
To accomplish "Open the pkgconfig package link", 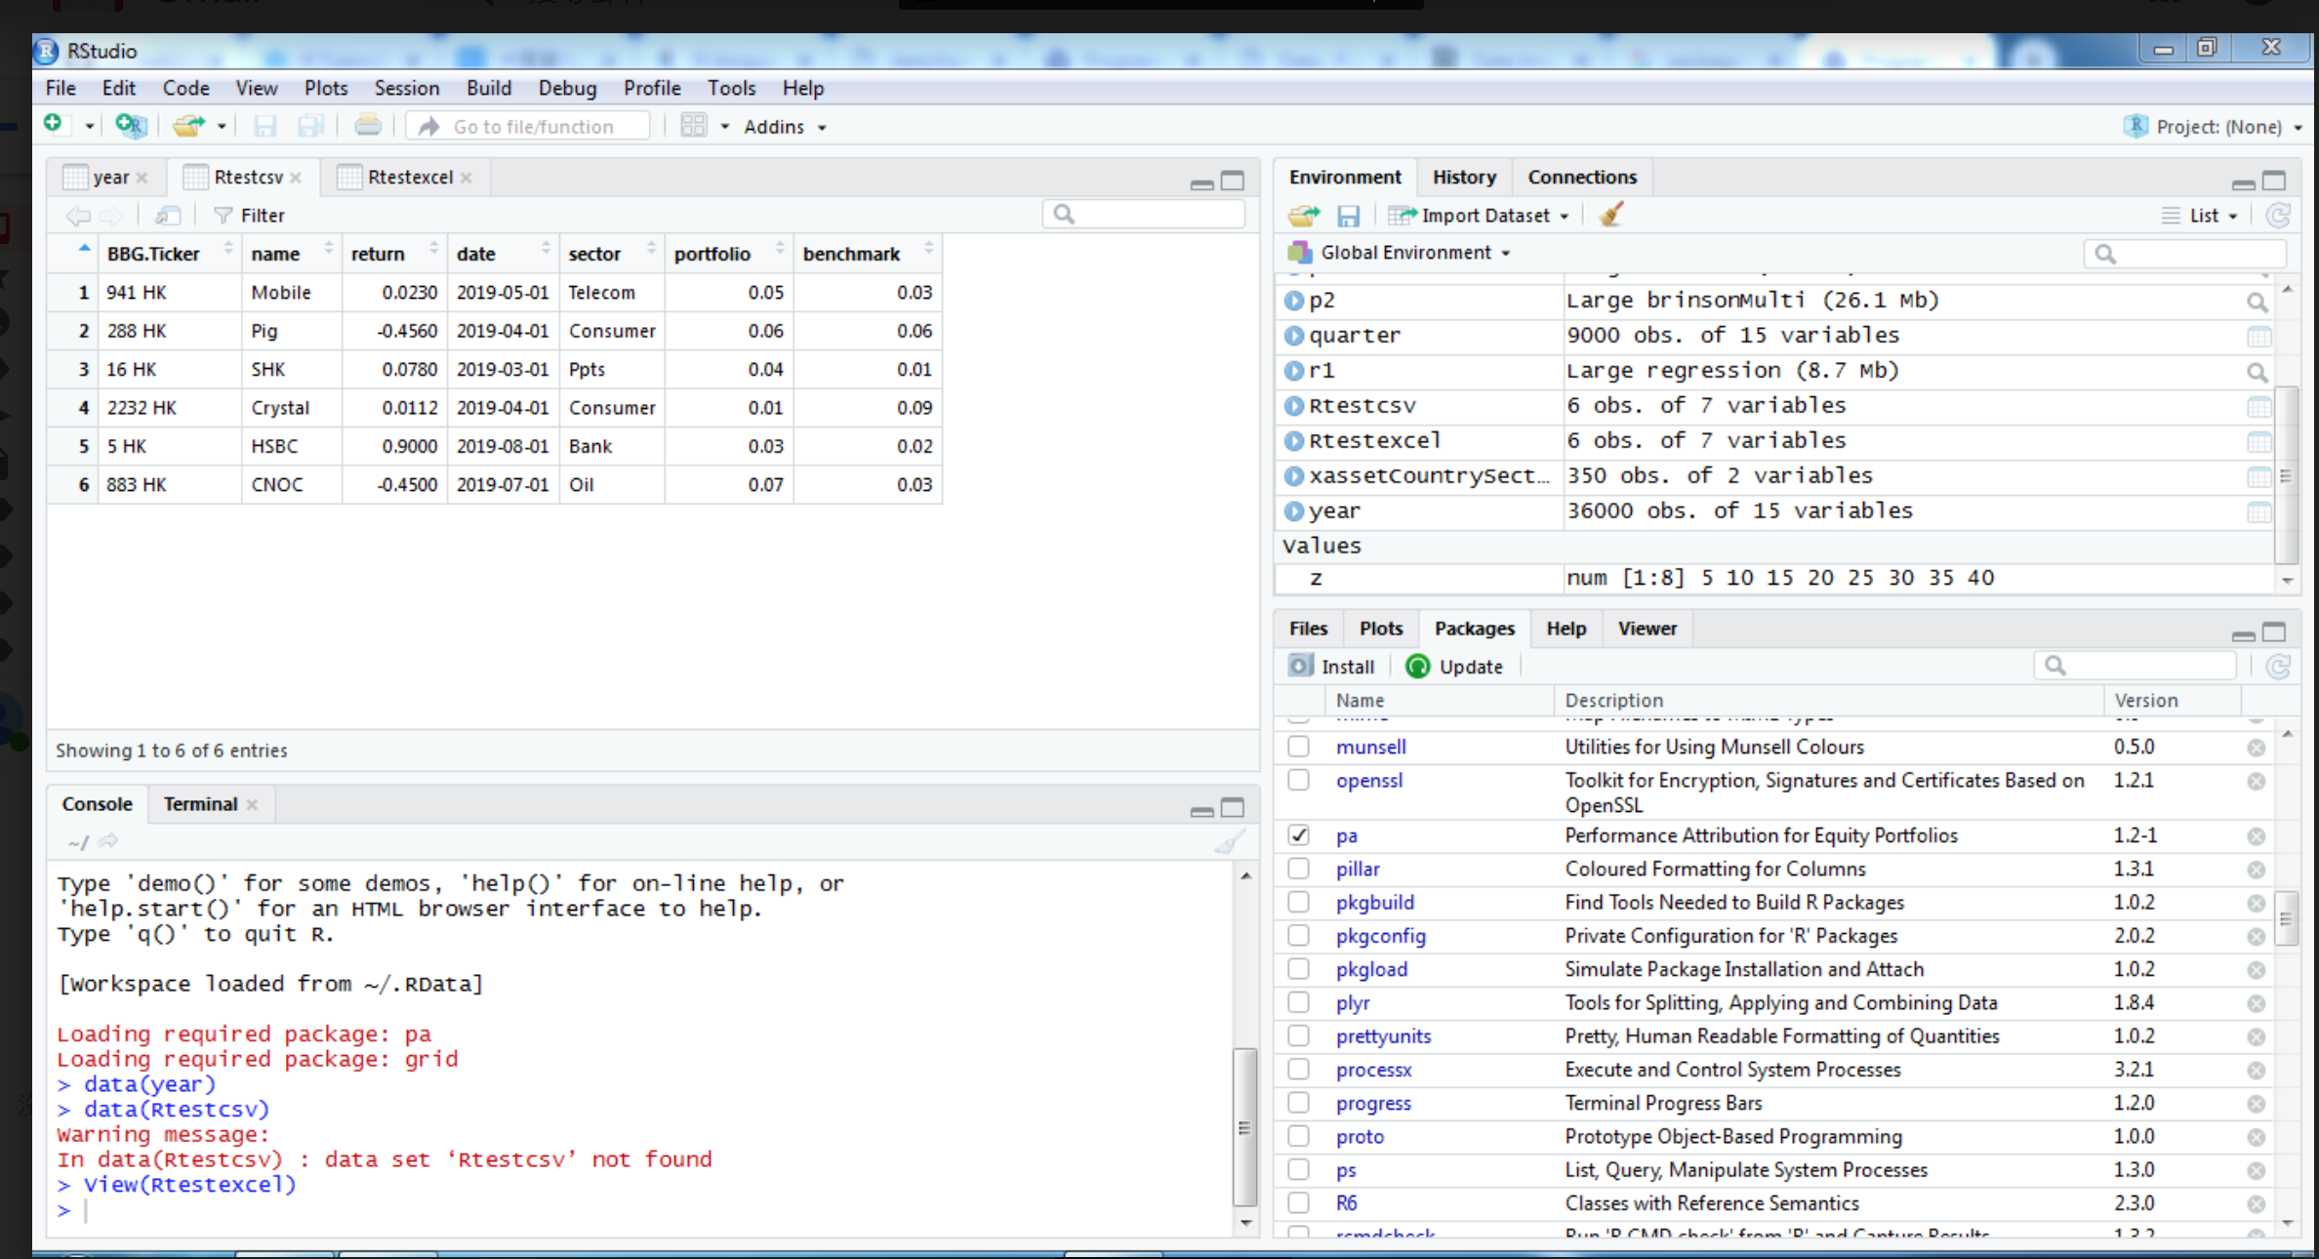I will [1380, 936].
